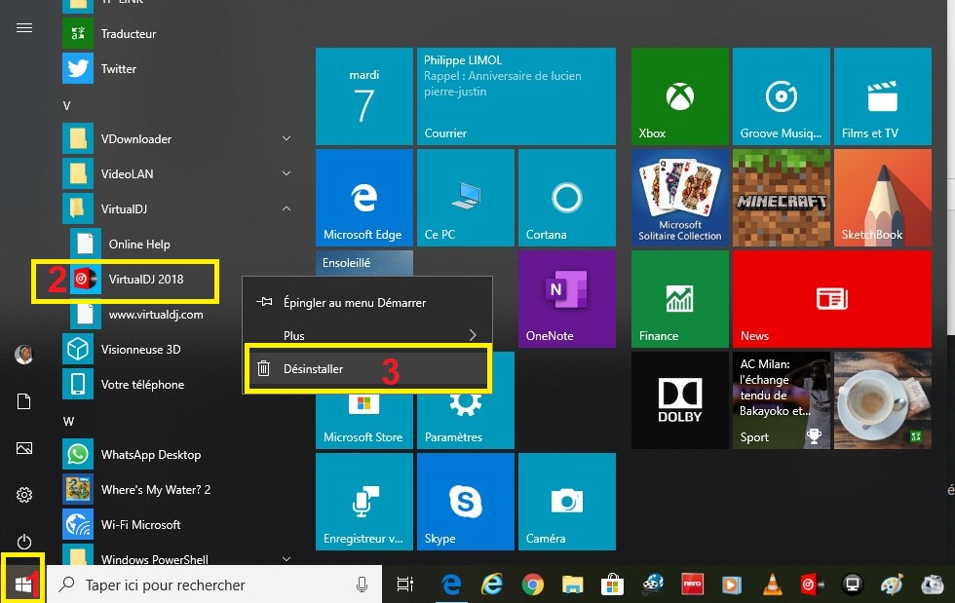
Task: Open Internet Explorer from taskbar
Action: 492,584
